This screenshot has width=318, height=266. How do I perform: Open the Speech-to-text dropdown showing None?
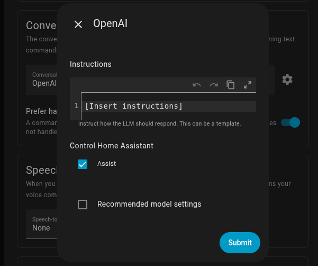point(42,224)
